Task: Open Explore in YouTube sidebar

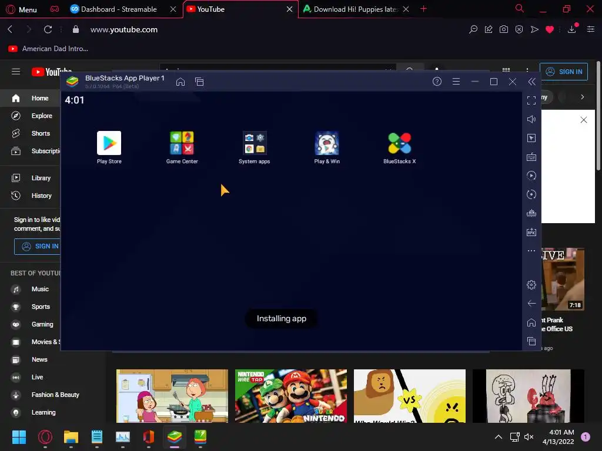Action: (x=31, y=116)
